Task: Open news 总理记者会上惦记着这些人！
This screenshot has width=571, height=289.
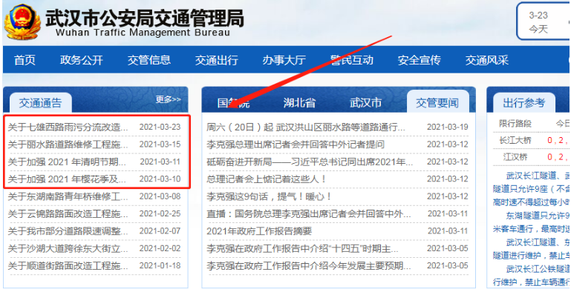Action: 267,179
